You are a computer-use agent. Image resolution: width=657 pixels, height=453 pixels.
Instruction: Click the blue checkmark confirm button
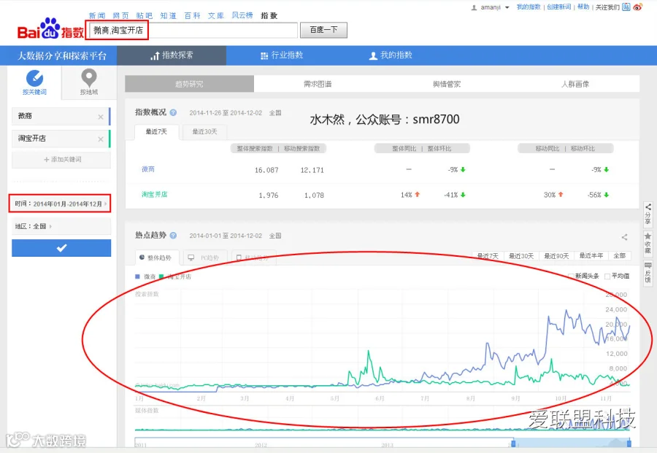pos(61,248)
